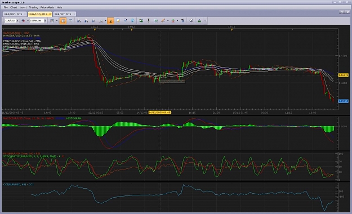
Task: Select the MACD indicator label
Action: (x=28, y=118)
